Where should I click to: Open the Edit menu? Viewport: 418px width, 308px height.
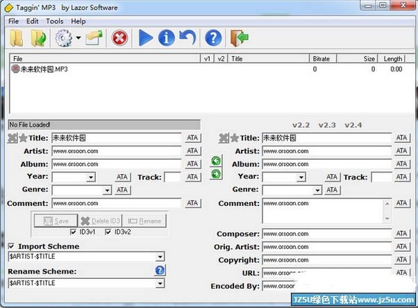(32, 22)
